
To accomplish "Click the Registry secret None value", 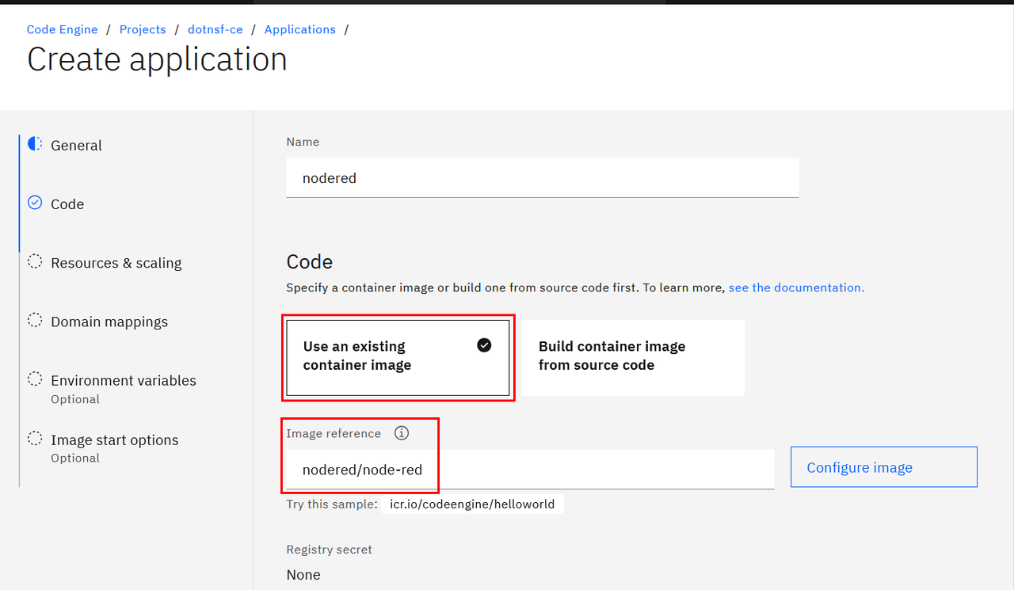I will [x=303, y=575].
